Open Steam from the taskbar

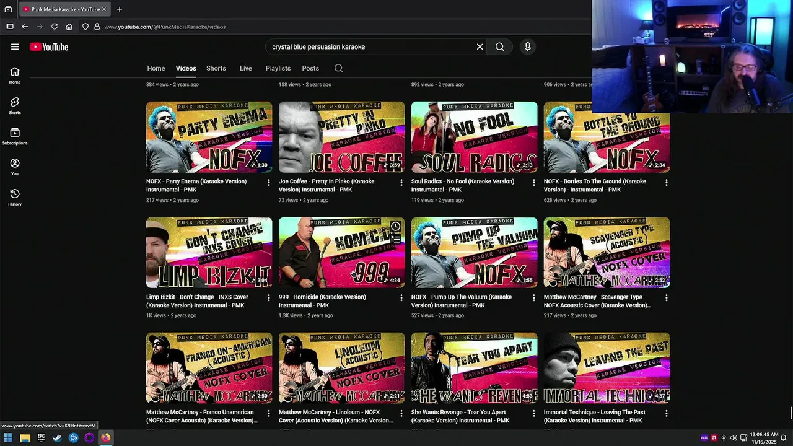click(x=57, y=438)
